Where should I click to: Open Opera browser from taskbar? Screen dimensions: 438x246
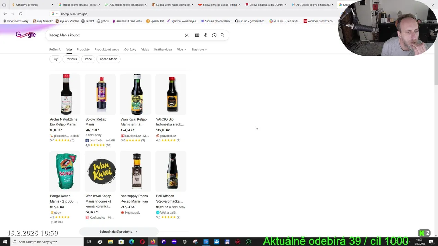point(142,242)
